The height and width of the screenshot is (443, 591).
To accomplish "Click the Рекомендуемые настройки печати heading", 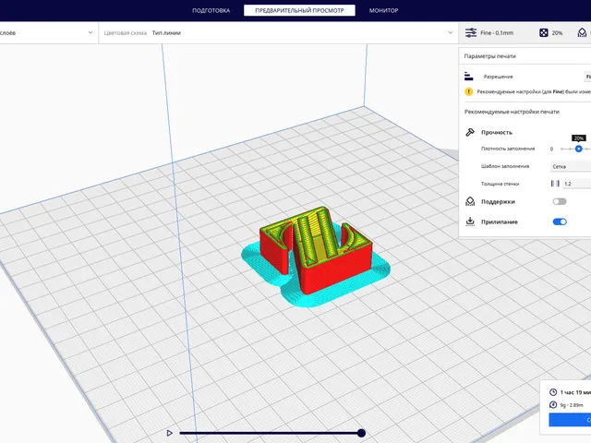I will tap(512, 112).
